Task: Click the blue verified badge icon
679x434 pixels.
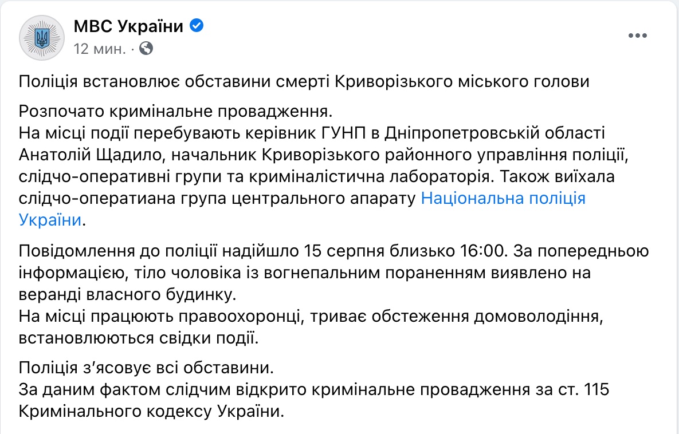Action: [197, 26]
